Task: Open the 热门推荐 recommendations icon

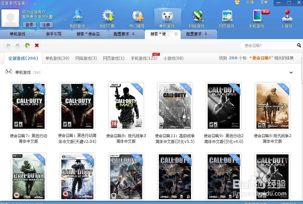Action: pyautogui.click(x=138, y=16)
